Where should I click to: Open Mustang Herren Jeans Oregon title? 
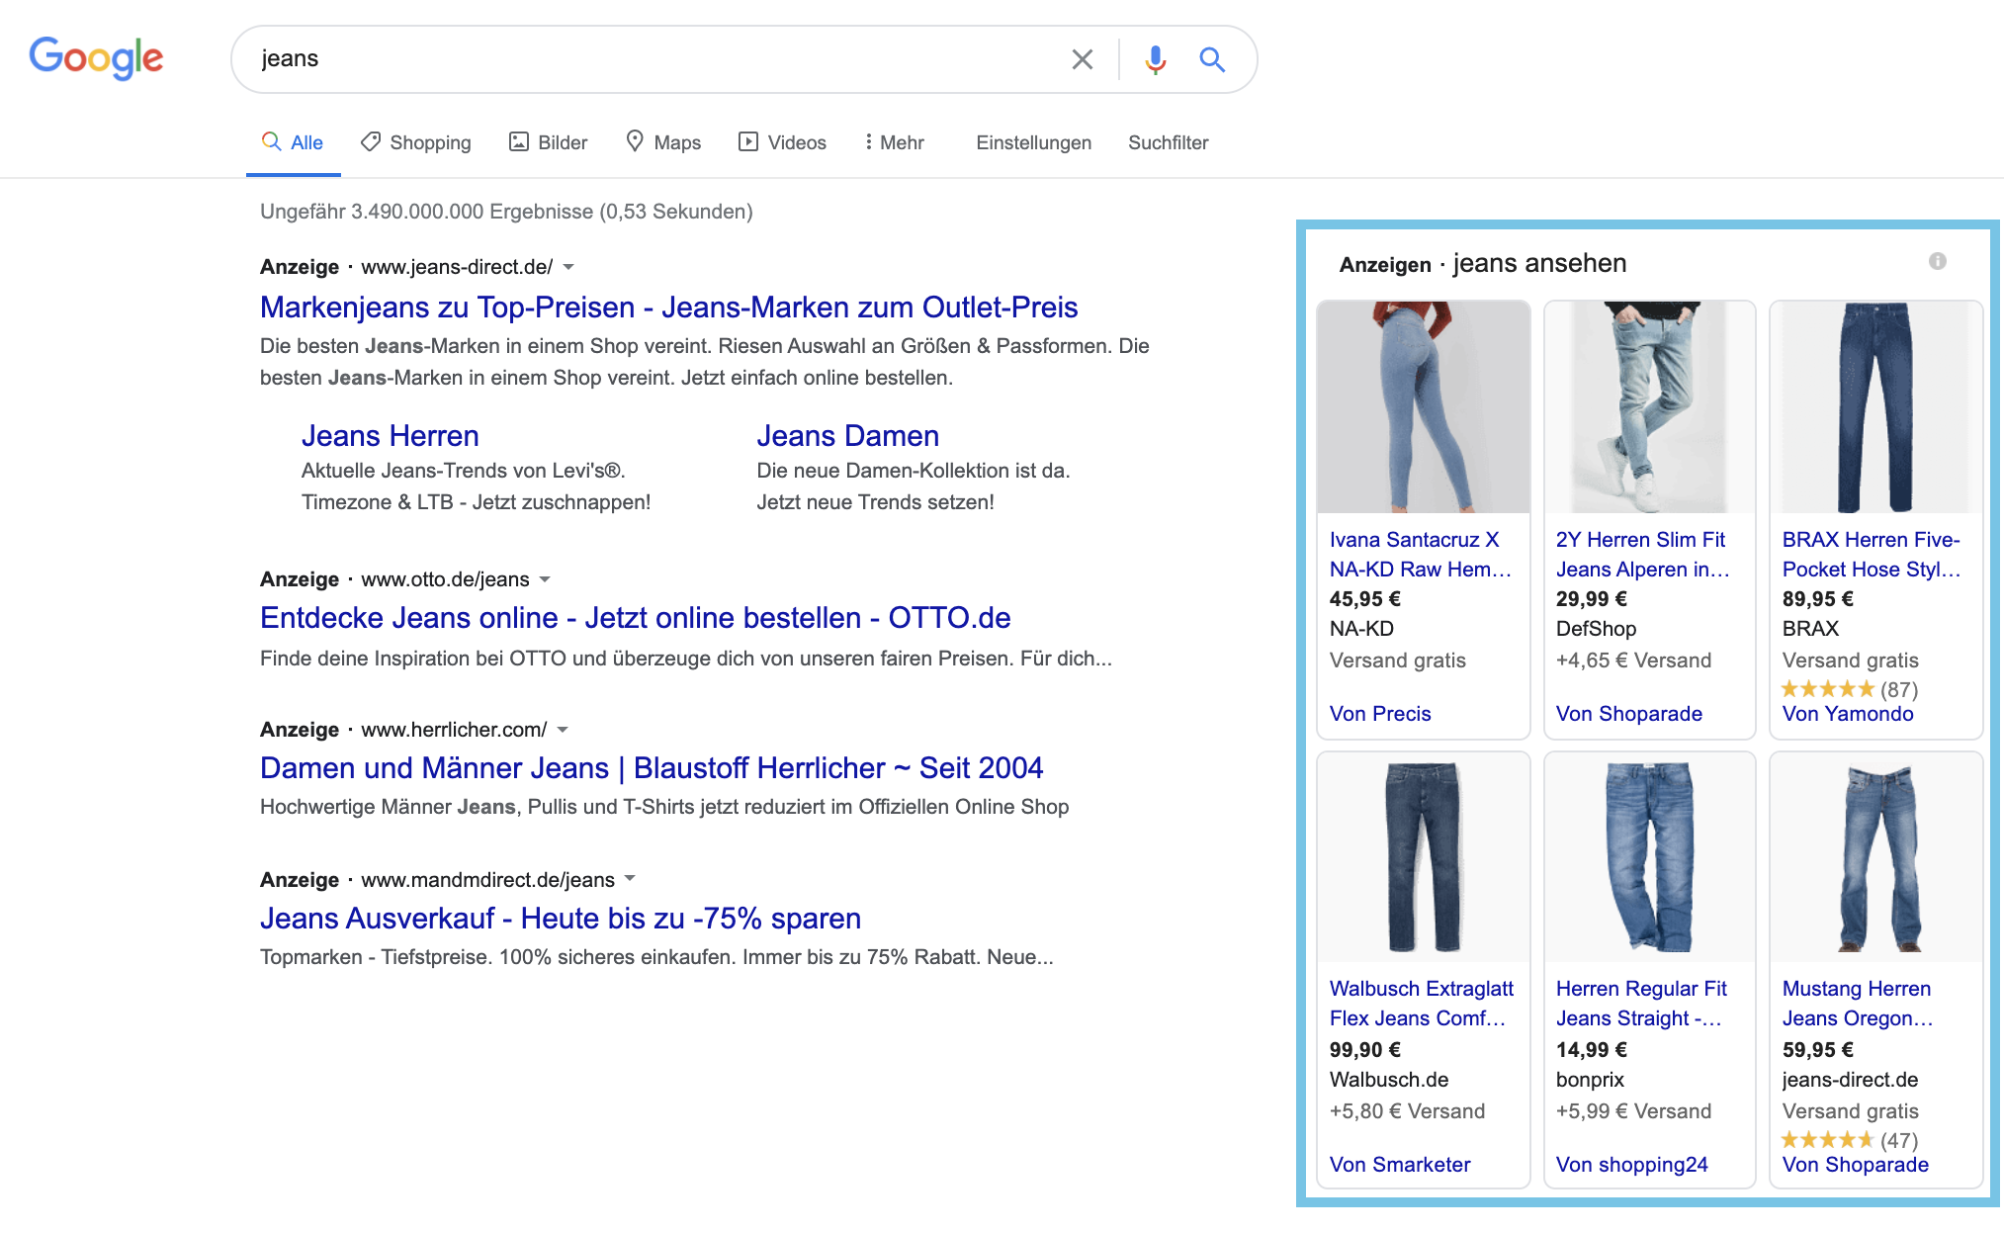(1858, 1004)
